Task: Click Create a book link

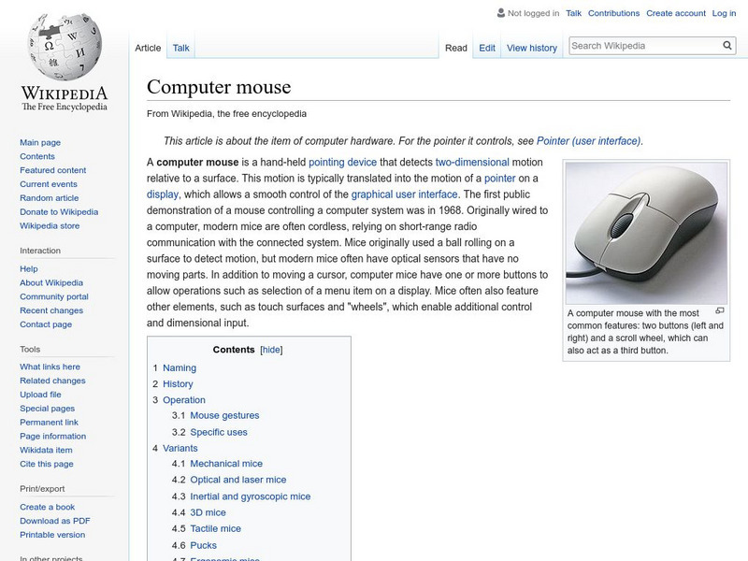Action: click(x=48, y=507)
